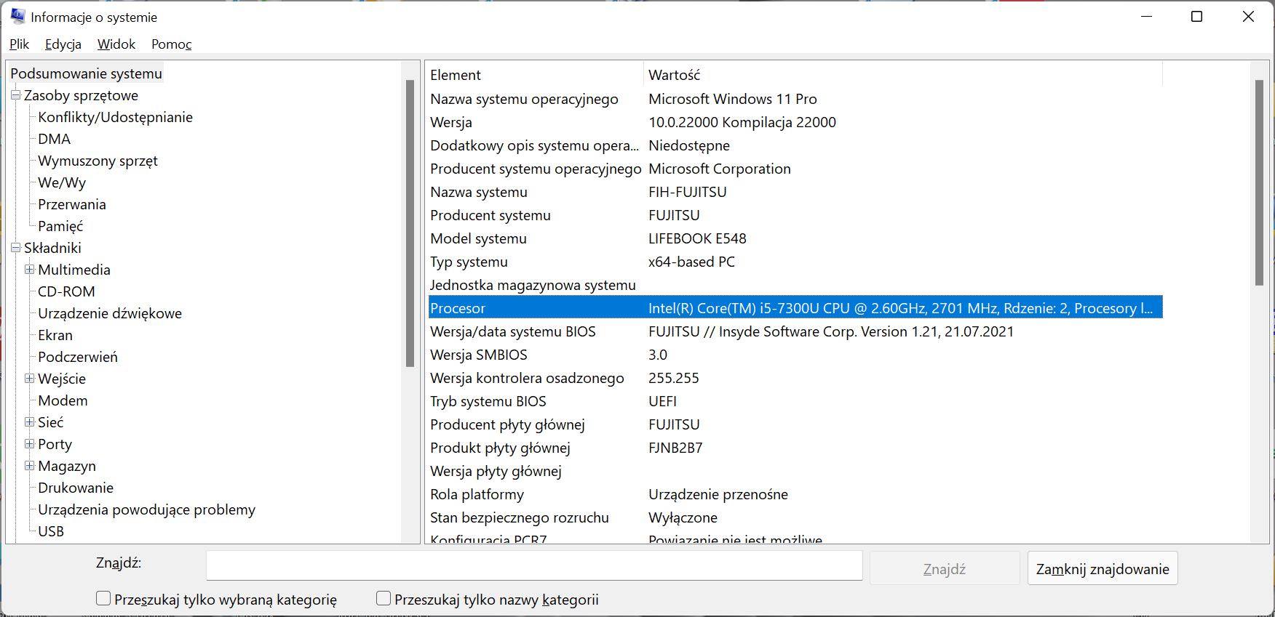Screen dimensions: 1275x617
Task: Select the Nazwa systemu operacyjnego row
Action: point(795,99)
